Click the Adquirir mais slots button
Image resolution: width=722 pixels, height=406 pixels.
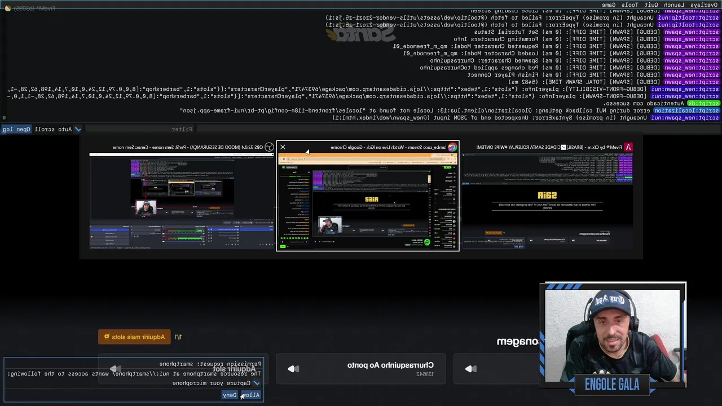pos(134,337)
